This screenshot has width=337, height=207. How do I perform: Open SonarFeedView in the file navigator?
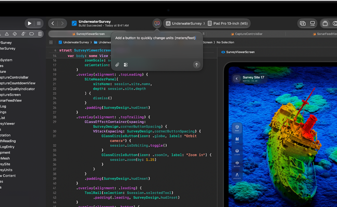pyautogui.click(x=11, y=100)
